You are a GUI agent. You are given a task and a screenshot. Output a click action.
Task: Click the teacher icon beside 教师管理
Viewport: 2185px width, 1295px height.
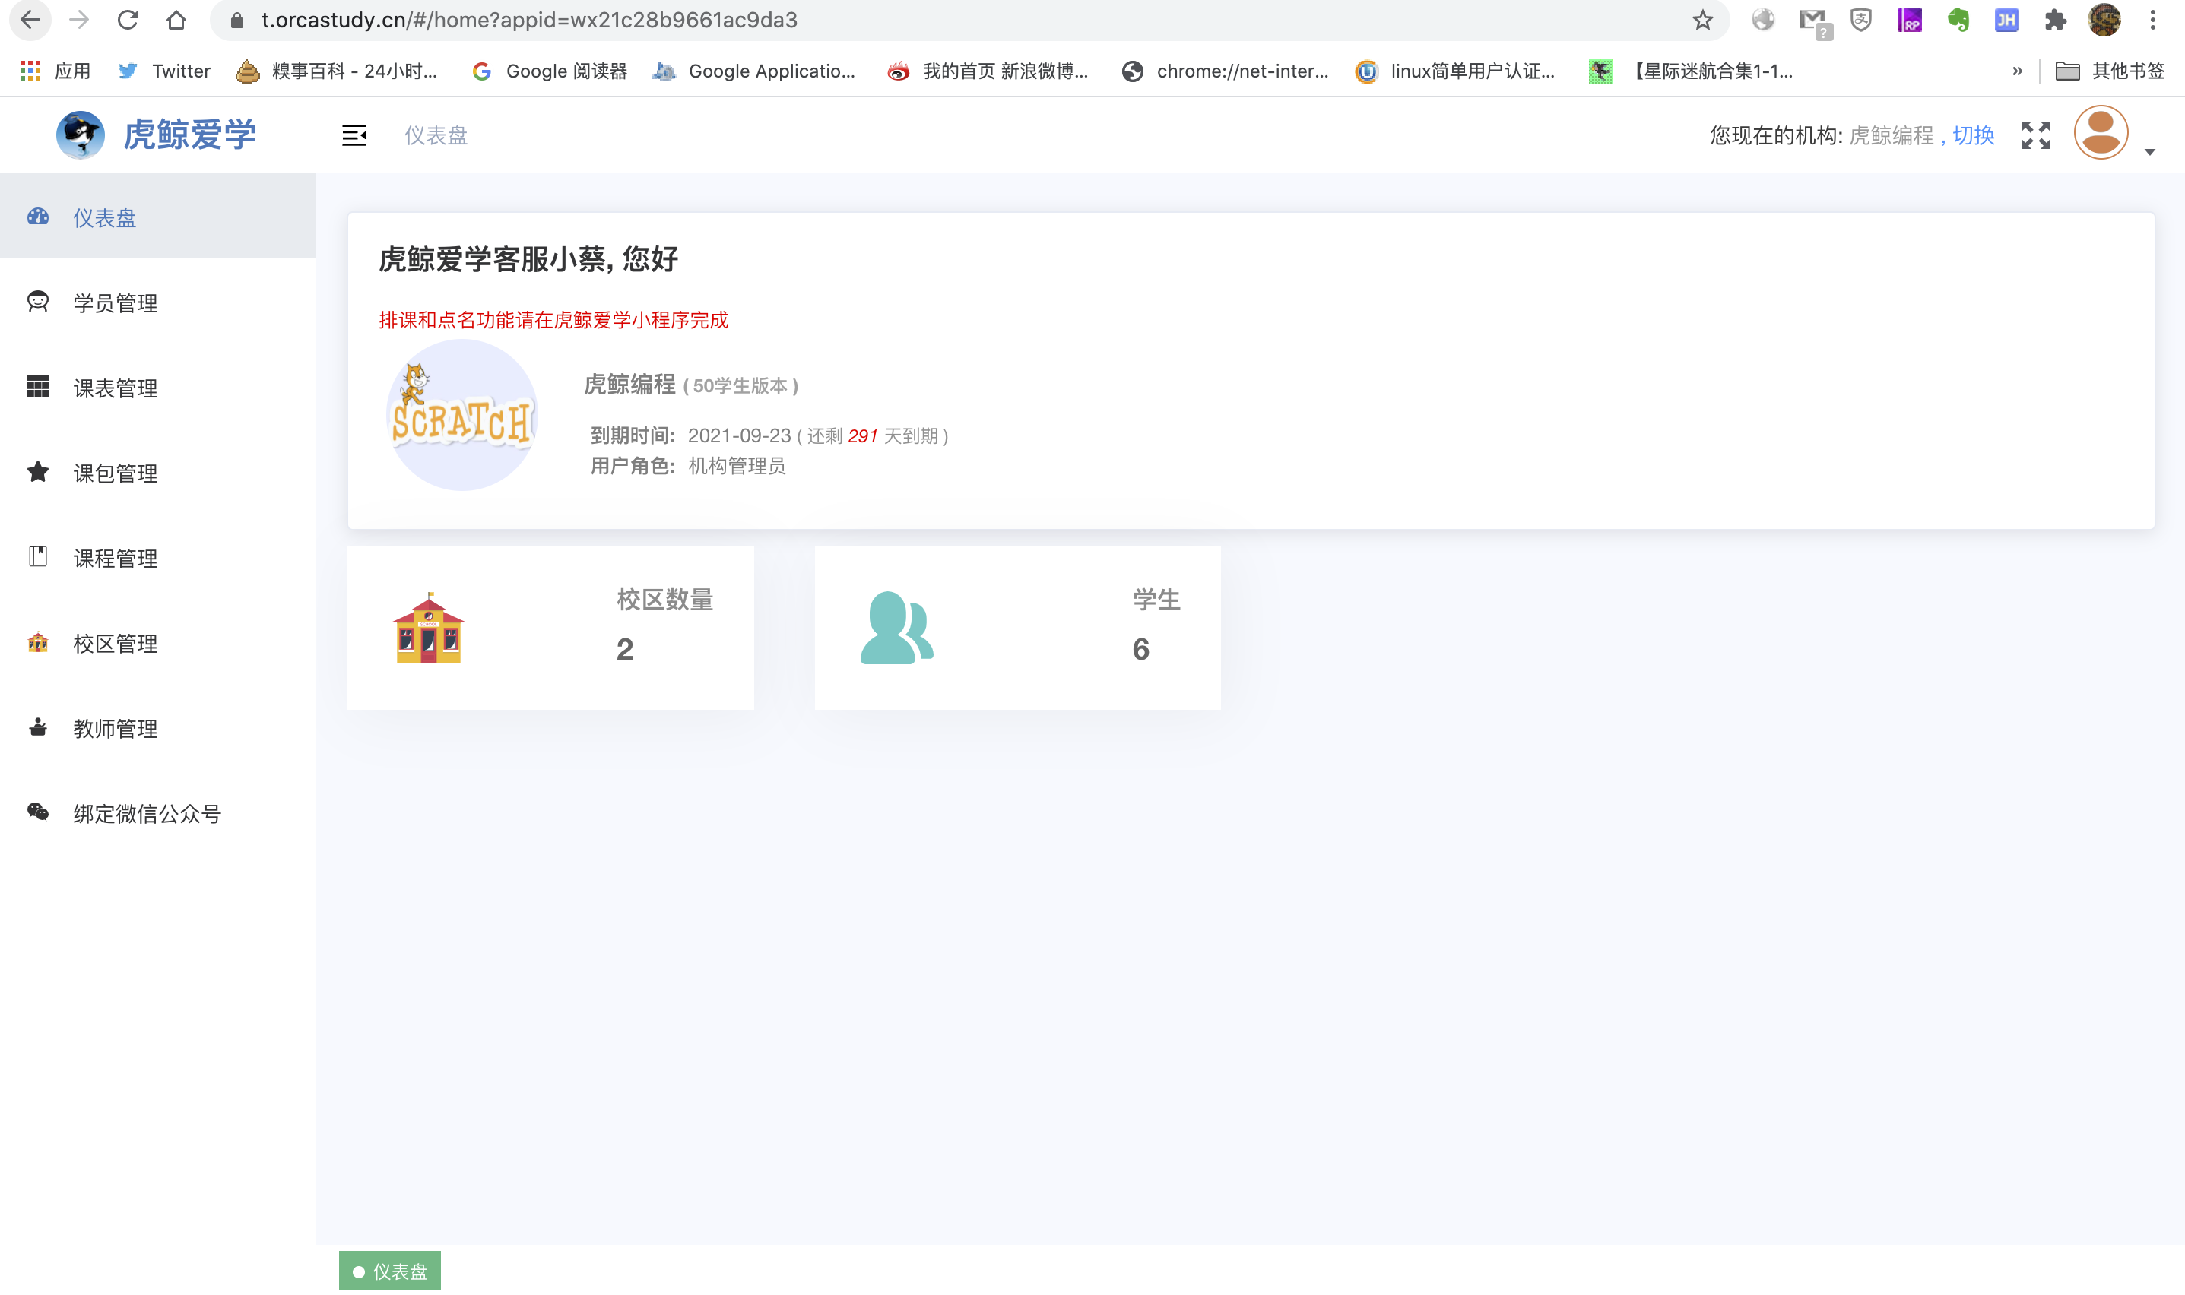pyautogui.click(x=37, y=726)
